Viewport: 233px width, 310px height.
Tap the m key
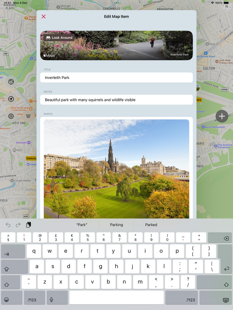point(140,282)
